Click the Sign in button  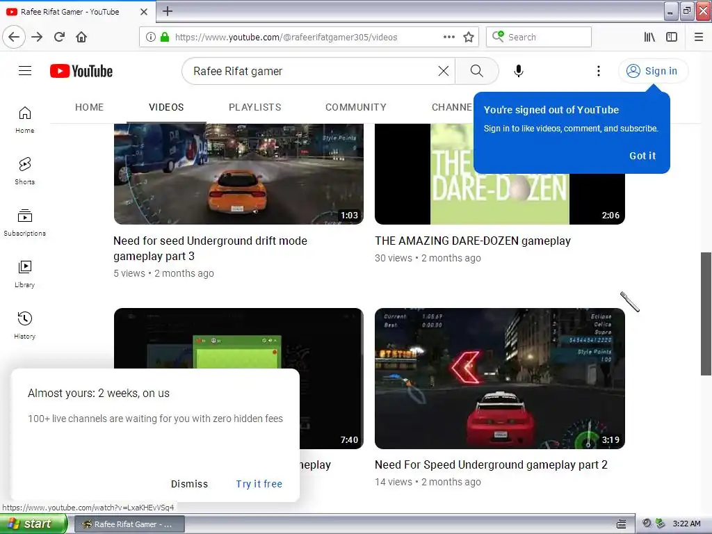tap(652, 71)
